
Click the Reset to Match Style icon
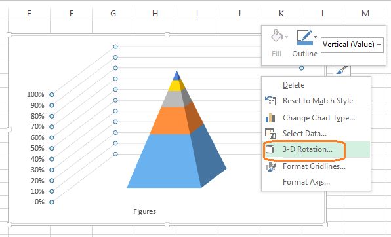(x=270, y=101)
